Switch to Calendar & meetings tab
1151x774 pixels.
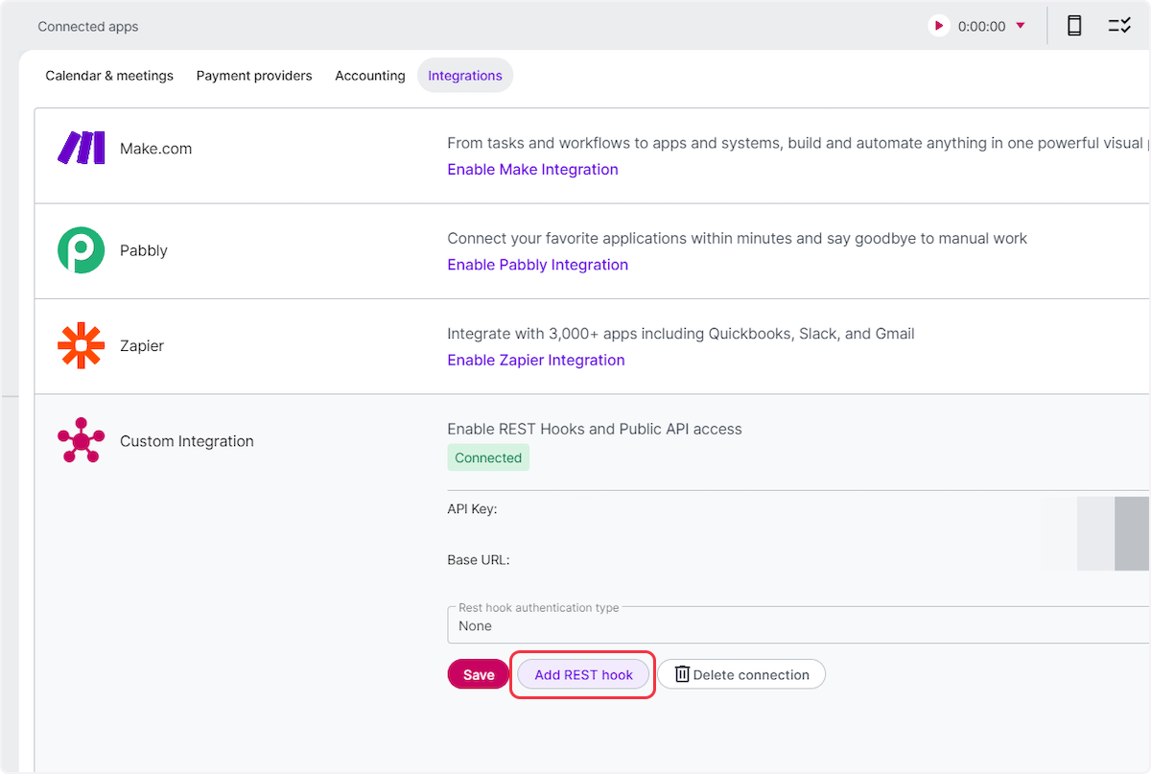click(109, 76)
